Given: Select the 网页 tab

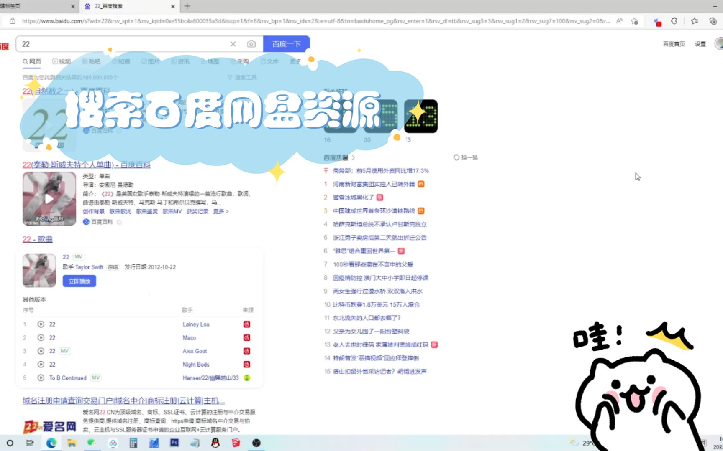Looking at the screenshot, I should click(x=32, y=61).
